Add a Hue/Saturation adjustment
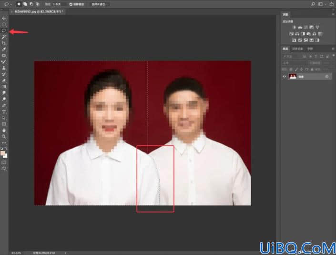This screenshot has height=255, width=336. click(291, 34)
